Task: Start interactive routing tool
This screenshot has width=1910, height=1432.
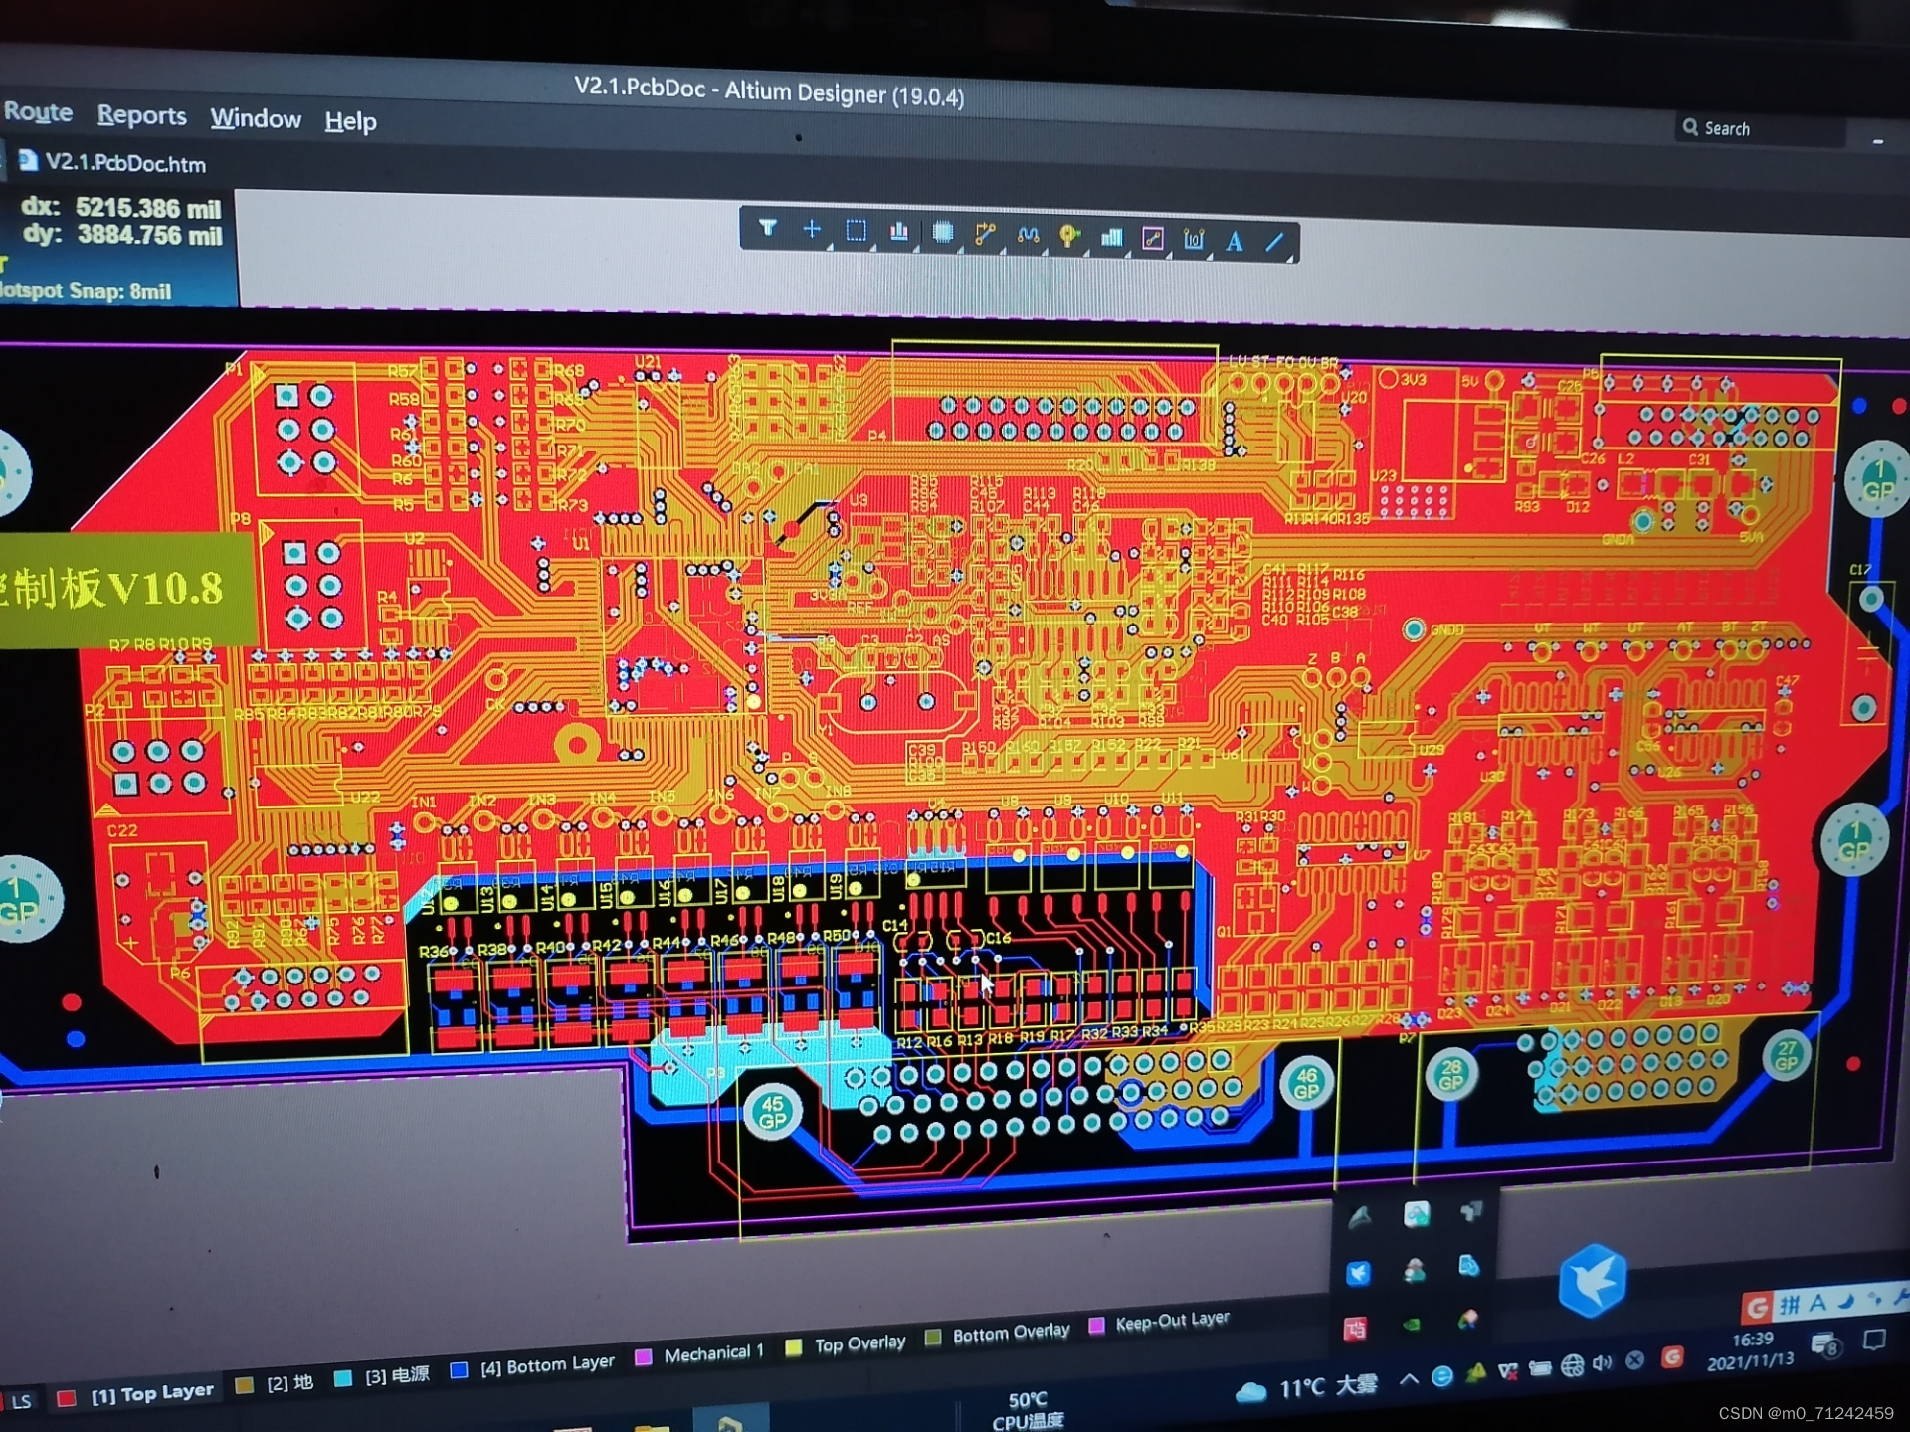Action: tap(985, 235)
